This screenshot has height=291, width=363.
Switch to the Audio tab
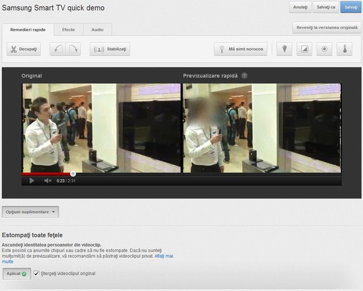(97, 29)
